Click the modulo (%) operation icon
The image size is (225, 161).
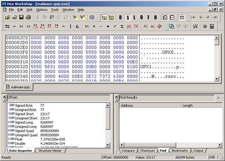tap(122, 26)
